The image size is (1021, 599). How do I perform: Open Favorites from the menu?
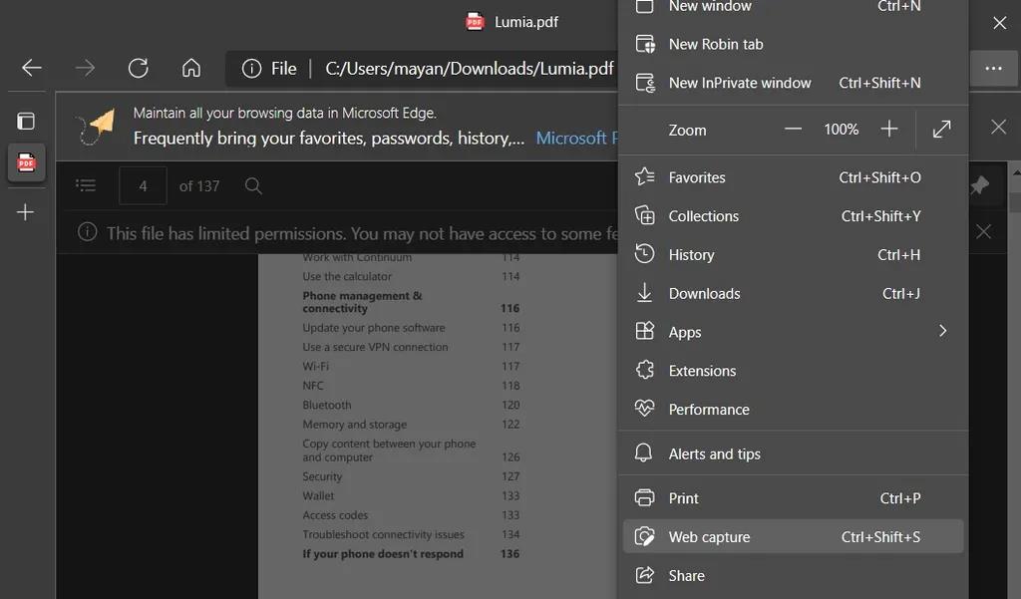tap(793, 177)
